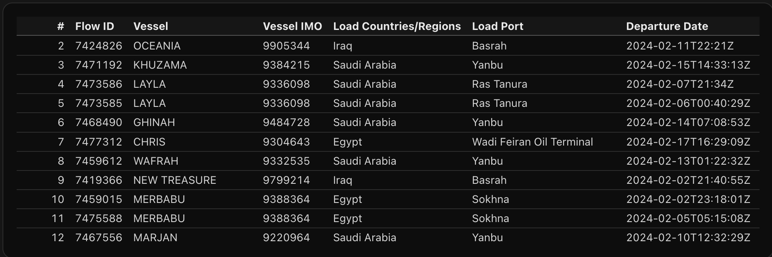The width and height of the screenshot is (772, 257).
Task: Select the WAFRAH vessel cell
Action: (x=156, y=161)
